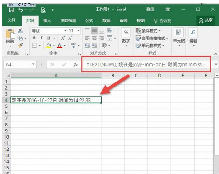Click the Merge and Center icon
219x174 pixels.
click(x=110, y=38)
